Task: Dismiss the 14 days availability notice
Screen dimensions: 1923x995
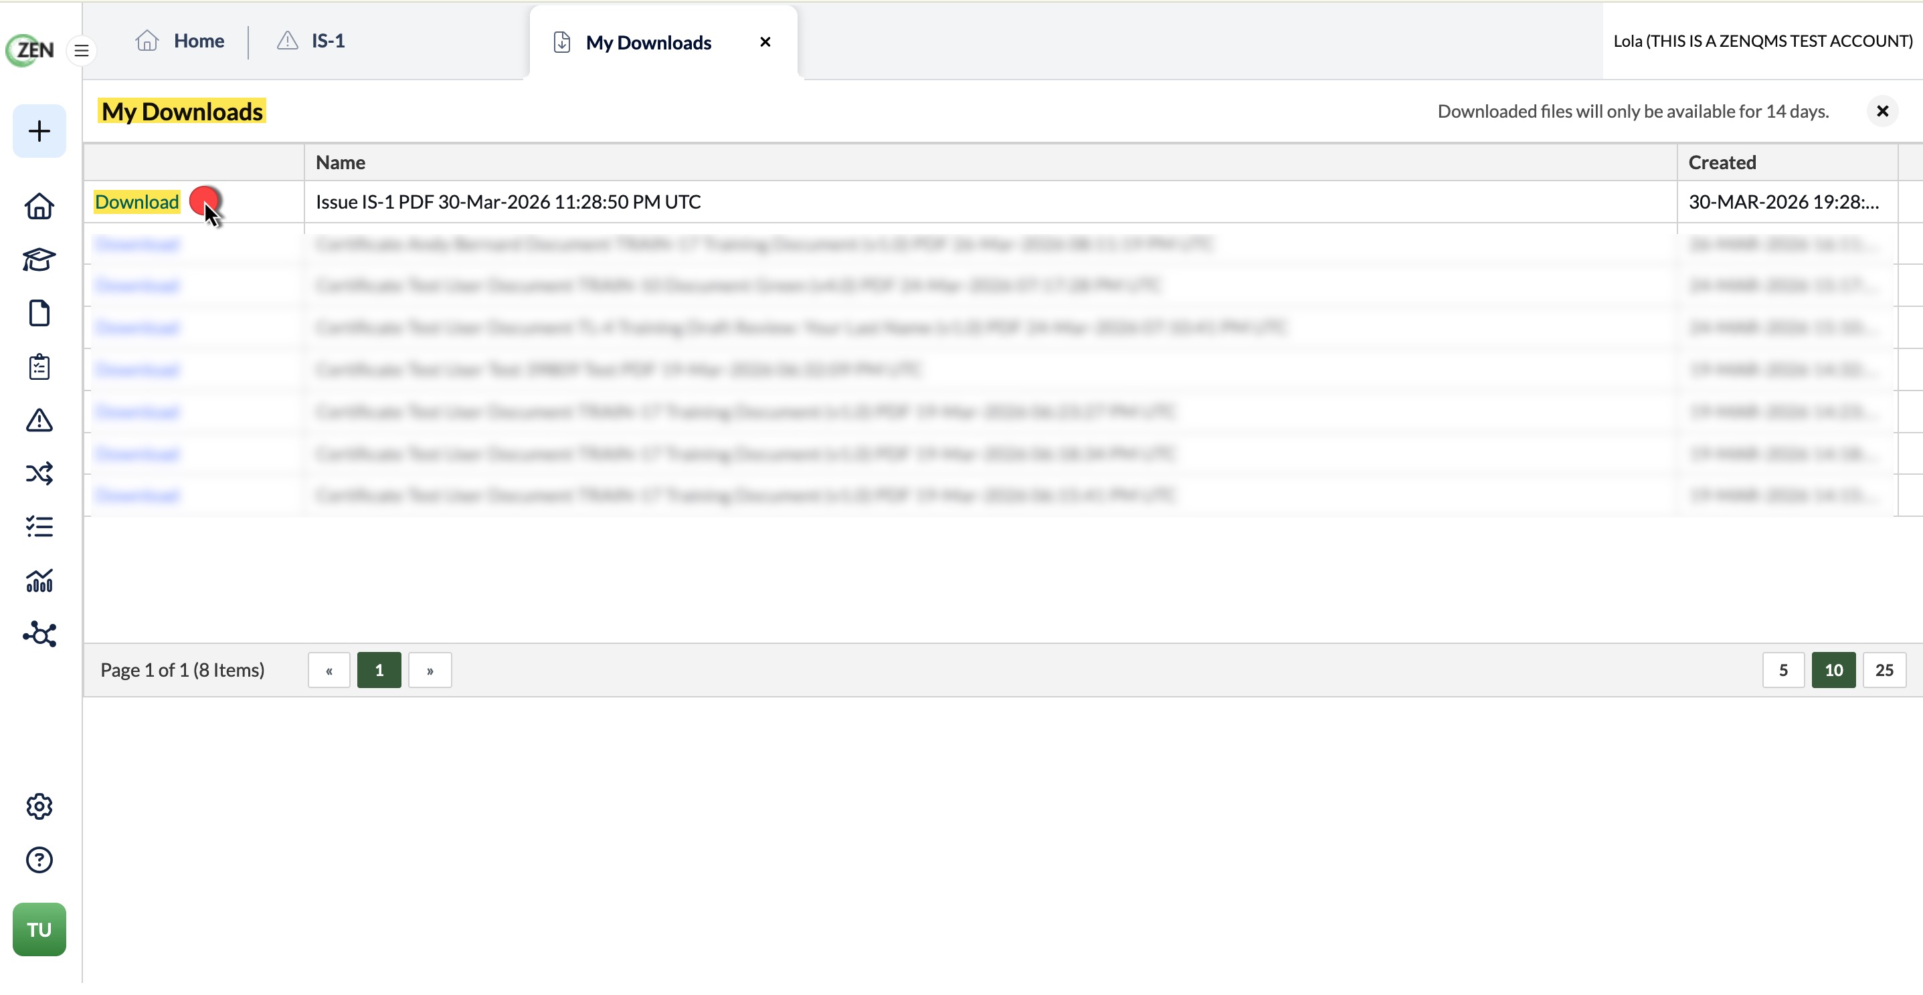Action: [x=1883, y=111]
